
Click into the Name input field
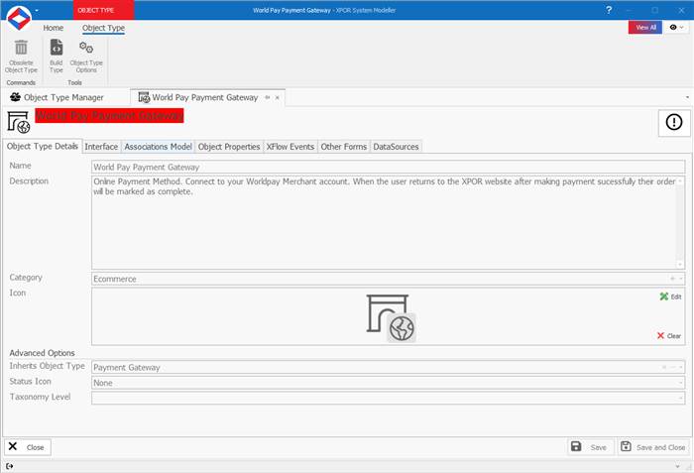coord(389,167)
